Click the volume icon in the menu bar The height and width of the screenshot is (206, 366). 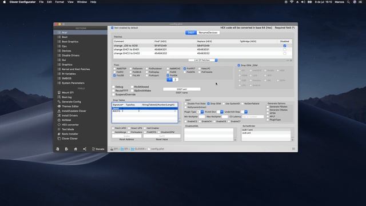[x=303, y=2]
